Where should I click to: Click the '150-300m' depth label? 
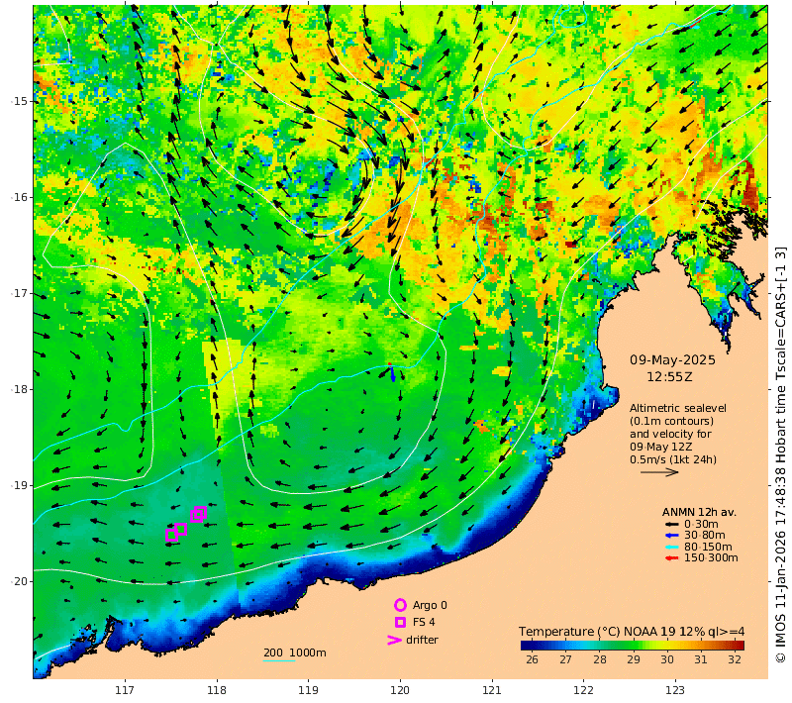coord(711,558)
